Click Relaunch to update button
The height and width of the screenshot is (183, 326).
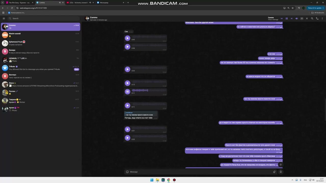(316, 8)
